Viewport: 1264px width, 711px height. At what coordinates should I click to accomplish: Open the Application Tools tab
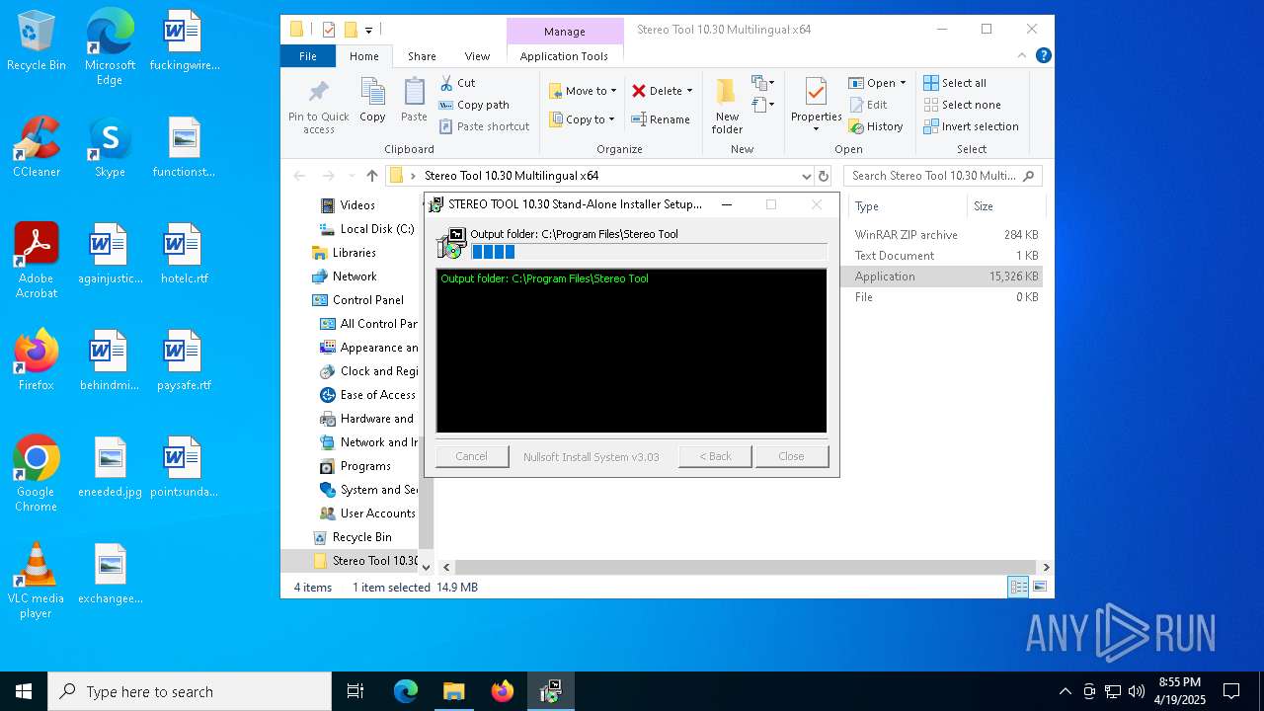[x=564, y=56]
